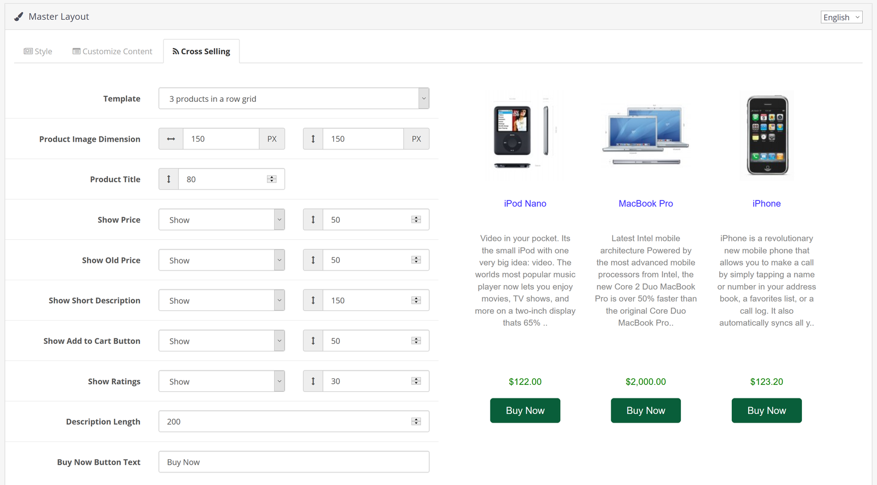Viewport: 877px width, 485px height.
Task: Click the Short Description height field
Action: [x=376, y=300]
